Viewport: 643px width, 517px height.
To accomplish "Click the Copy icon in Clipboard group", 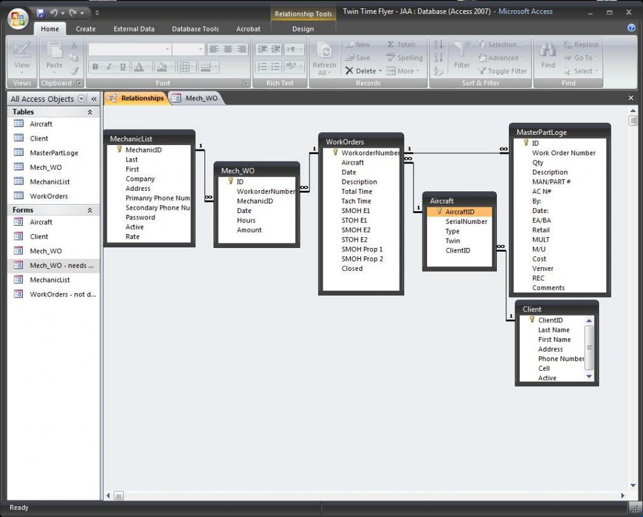I will point(74,57).
